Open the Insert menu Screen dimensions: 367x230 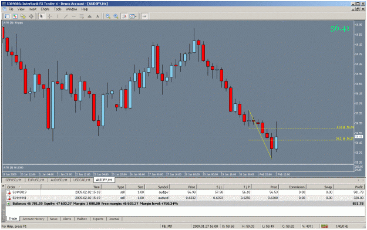32,9
